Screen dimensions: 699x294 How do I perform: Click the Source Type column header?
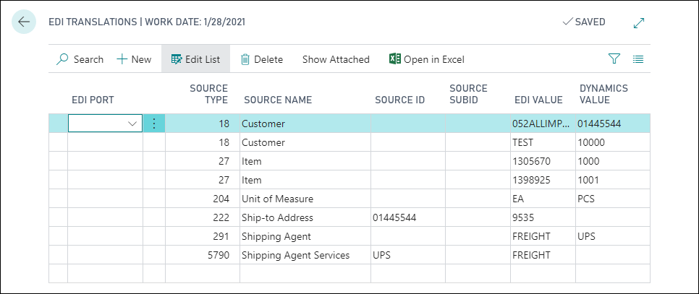coord(208,94)
